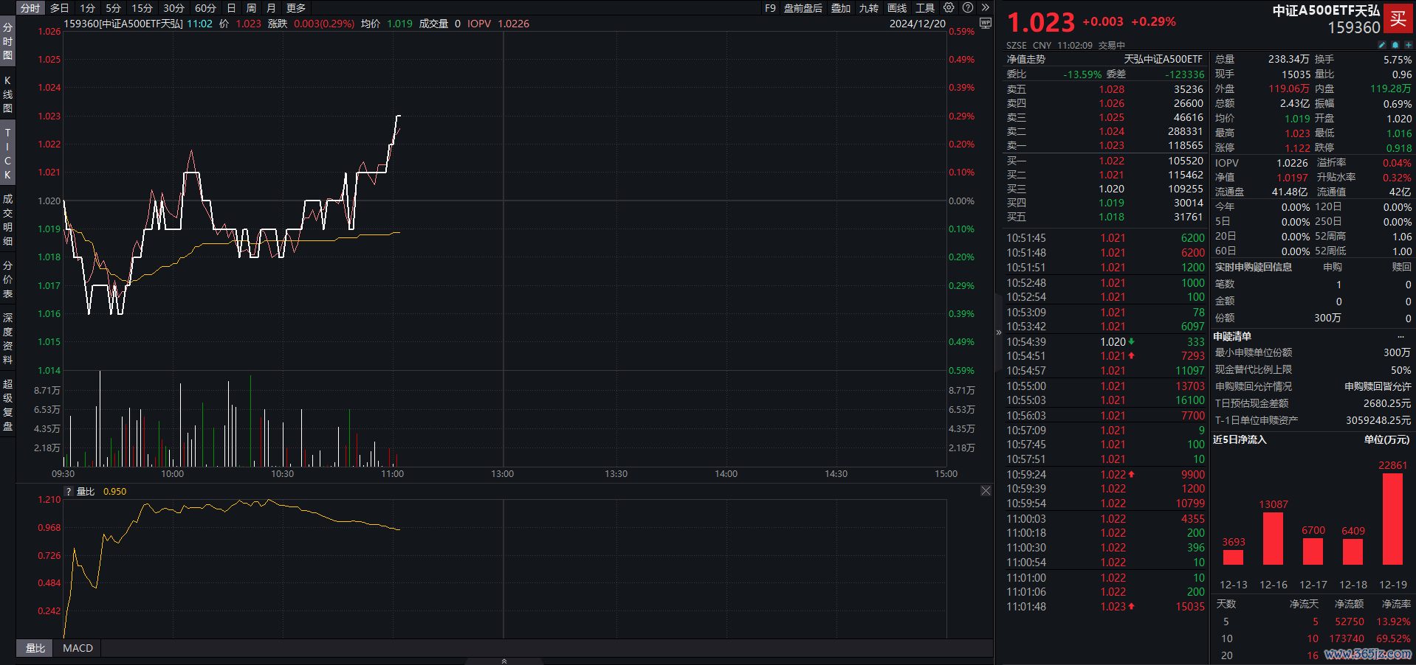Click the 12-13 net inflow bar 3693

1234,557
